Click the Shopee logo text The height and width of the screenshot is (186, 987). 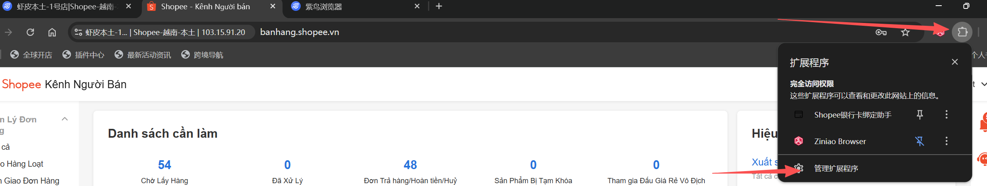[x=21, y=85]
